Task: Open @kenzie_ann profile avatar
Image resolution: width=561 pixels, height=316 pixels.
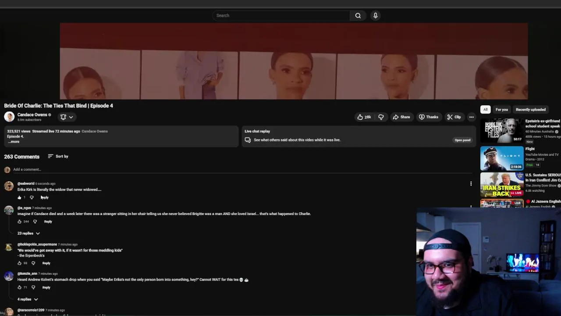Action: 9,276
